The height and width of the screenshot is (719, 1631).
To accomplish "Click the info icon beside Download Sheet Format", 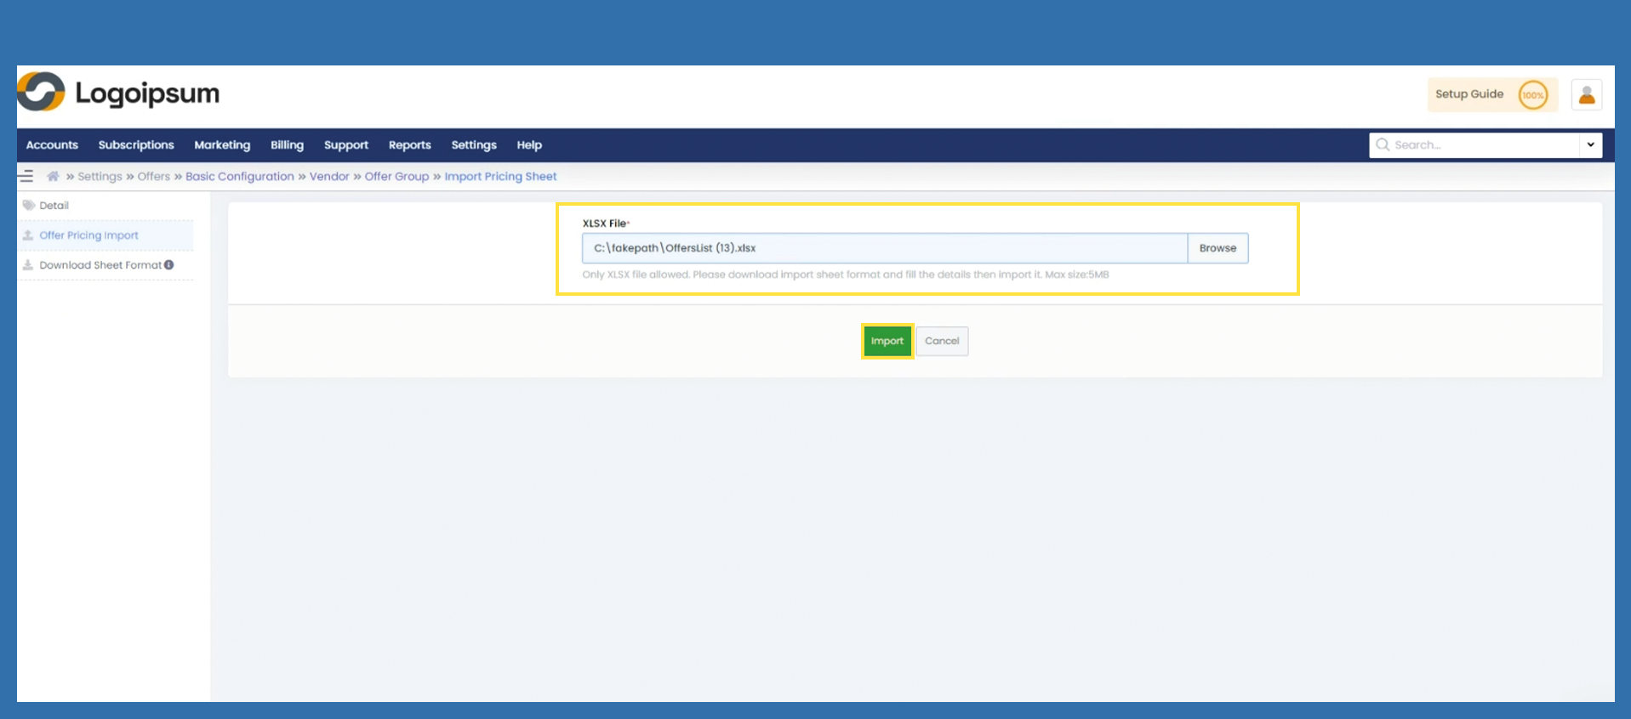I will pyautogui.click(x=169, y=265).
